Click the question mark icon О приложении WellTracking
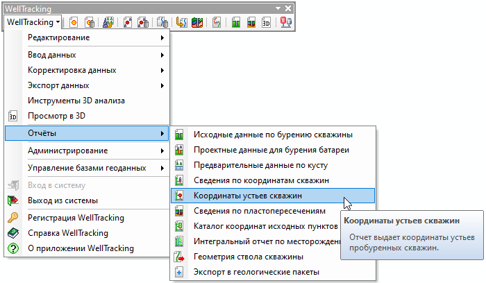486x283 pixels. [12, 248]
